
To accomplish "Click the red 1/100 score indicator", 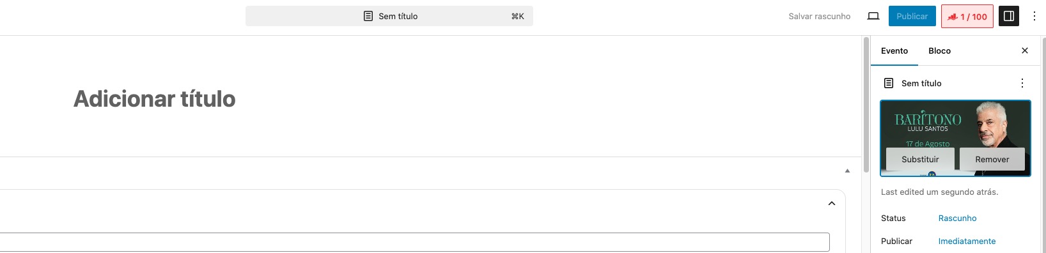I will [967, 17].
